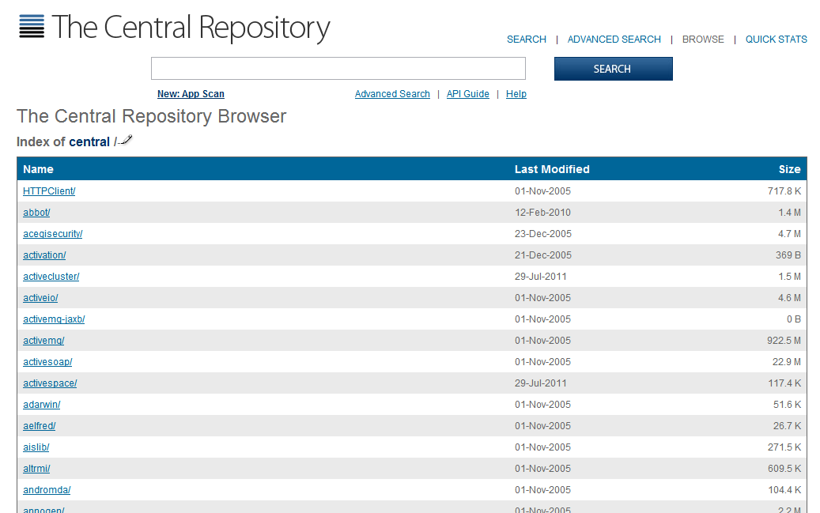Go into the activesoap/ folder
820x513 pixels.
click(x=47, y=362)
